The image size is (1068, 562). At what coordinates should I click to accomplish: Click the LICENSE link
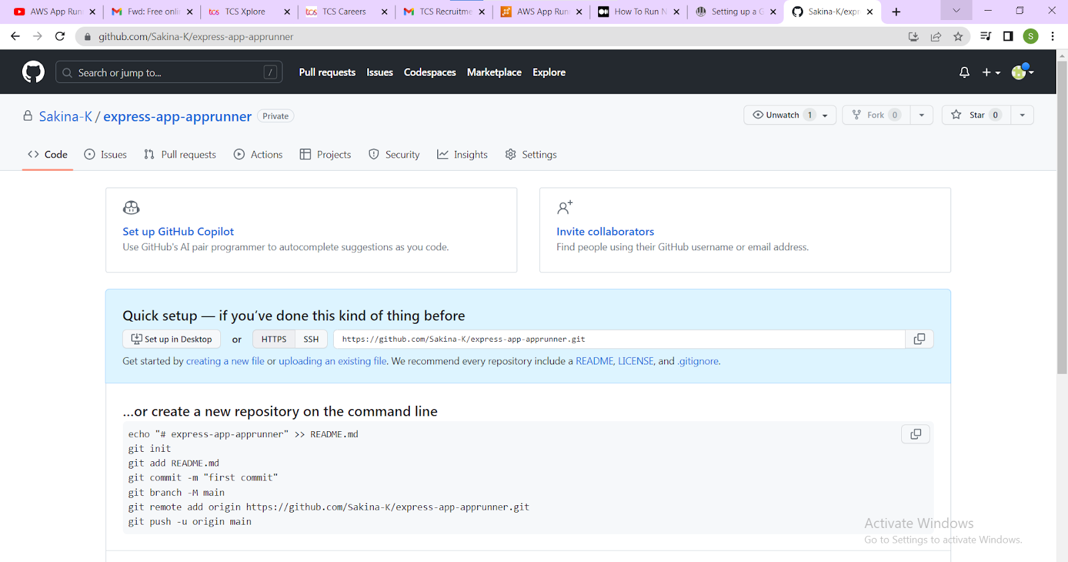point(635,361)
